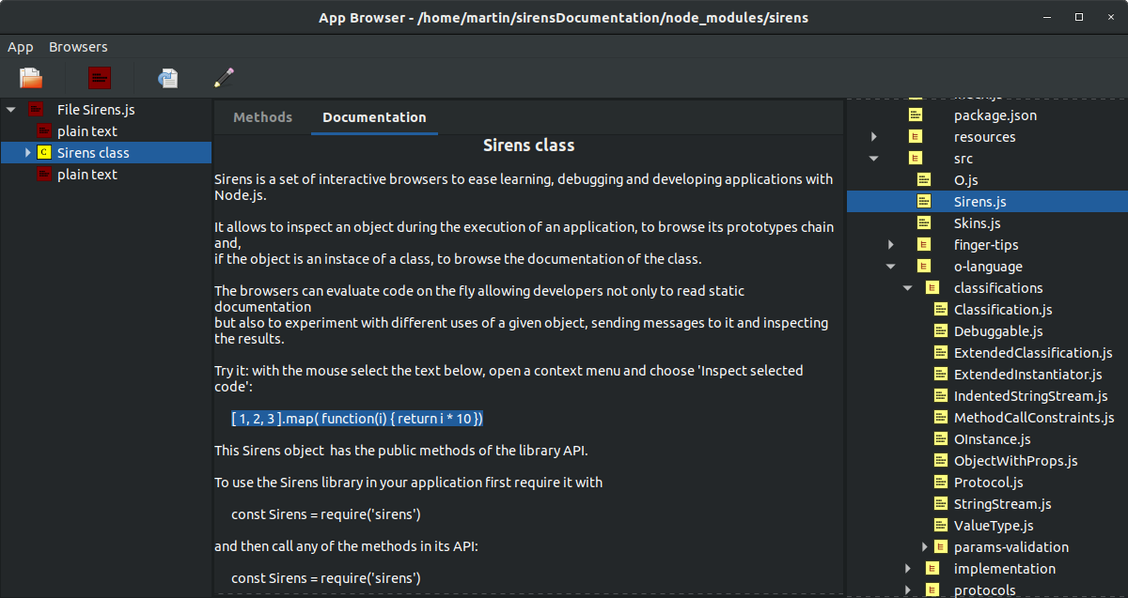Screen dimensions: 1128x598
Task: Click the file icon next to Debuggable.js
Action: point(941,331)
